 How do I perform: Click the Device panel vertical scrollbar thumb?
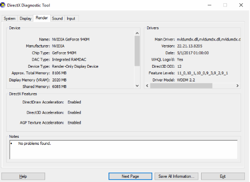[137, 51]
